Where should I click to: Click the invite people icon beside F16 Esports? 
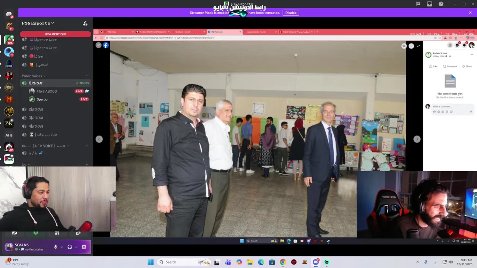(x=85, y=23)
